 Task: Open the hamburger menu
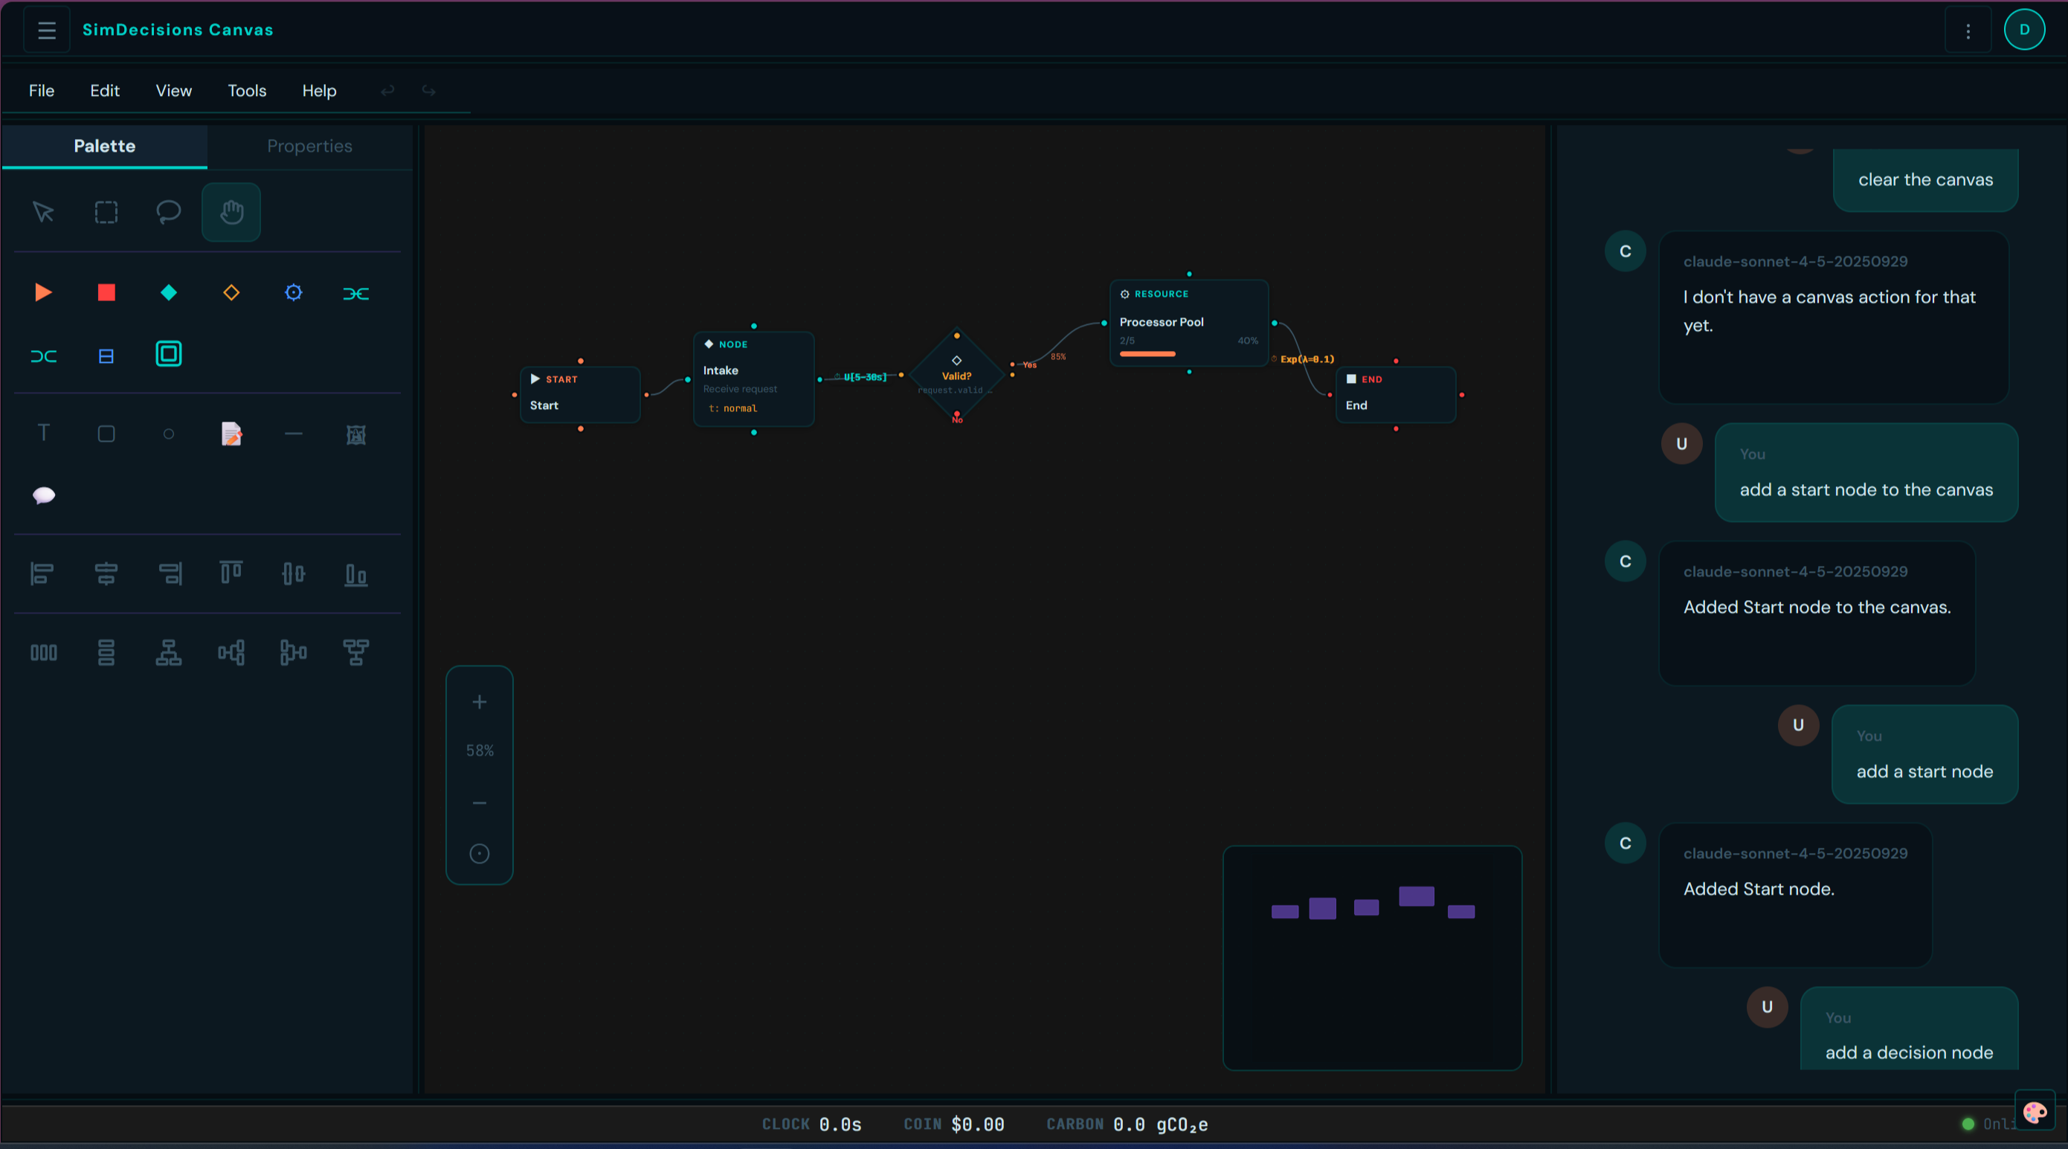pos(46,30)
